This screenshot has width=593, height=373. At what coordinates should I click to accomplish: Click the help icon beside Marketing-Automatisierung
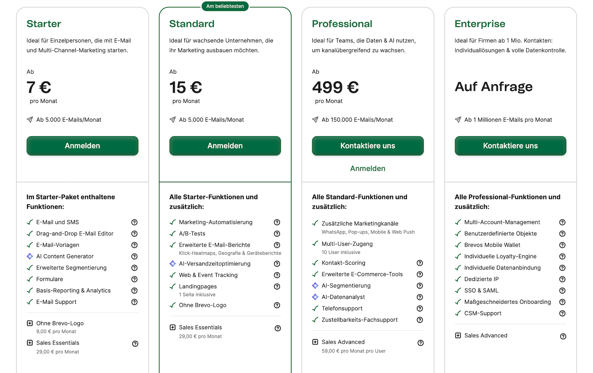click(277, 222)
